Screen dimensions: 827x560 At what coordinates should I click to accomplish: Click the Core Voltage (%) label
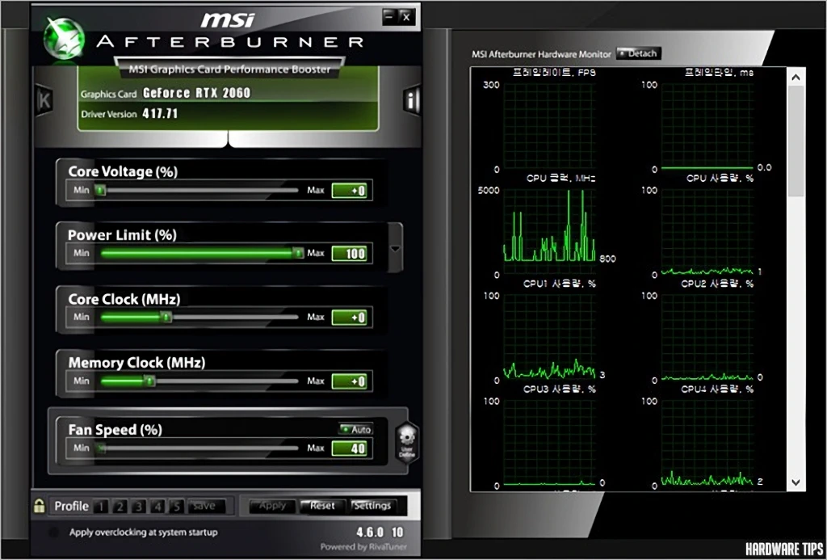(123, 171)
